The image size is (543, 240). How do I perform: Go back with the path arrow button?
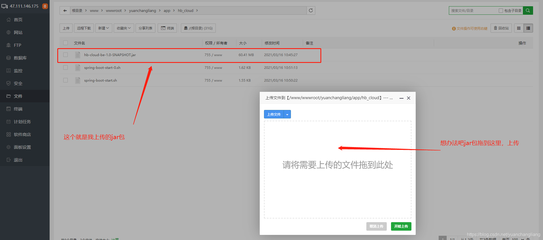(65, 10)
